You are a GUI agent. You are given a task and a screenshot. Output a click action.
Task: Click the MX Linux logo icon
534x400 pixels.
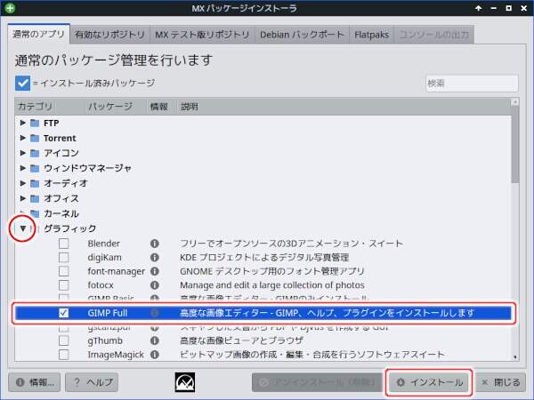[186, 382]
